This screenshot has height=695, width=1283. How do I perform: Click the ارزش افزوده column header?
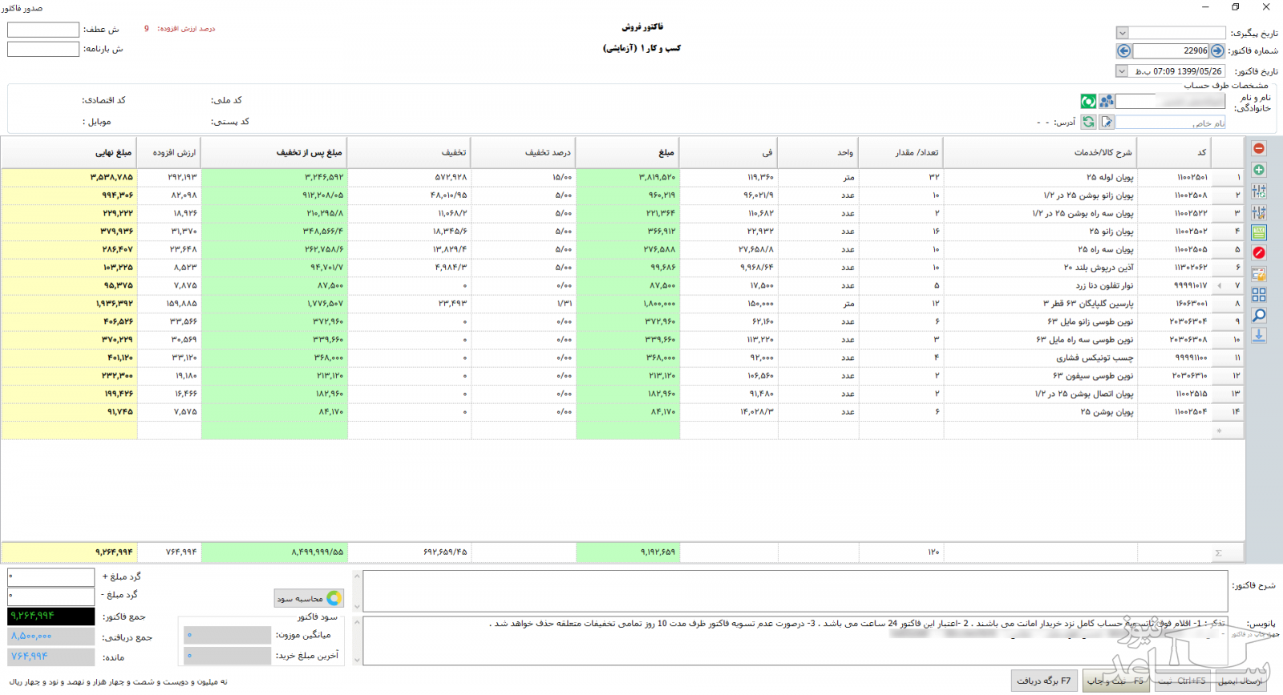[170, 152]
